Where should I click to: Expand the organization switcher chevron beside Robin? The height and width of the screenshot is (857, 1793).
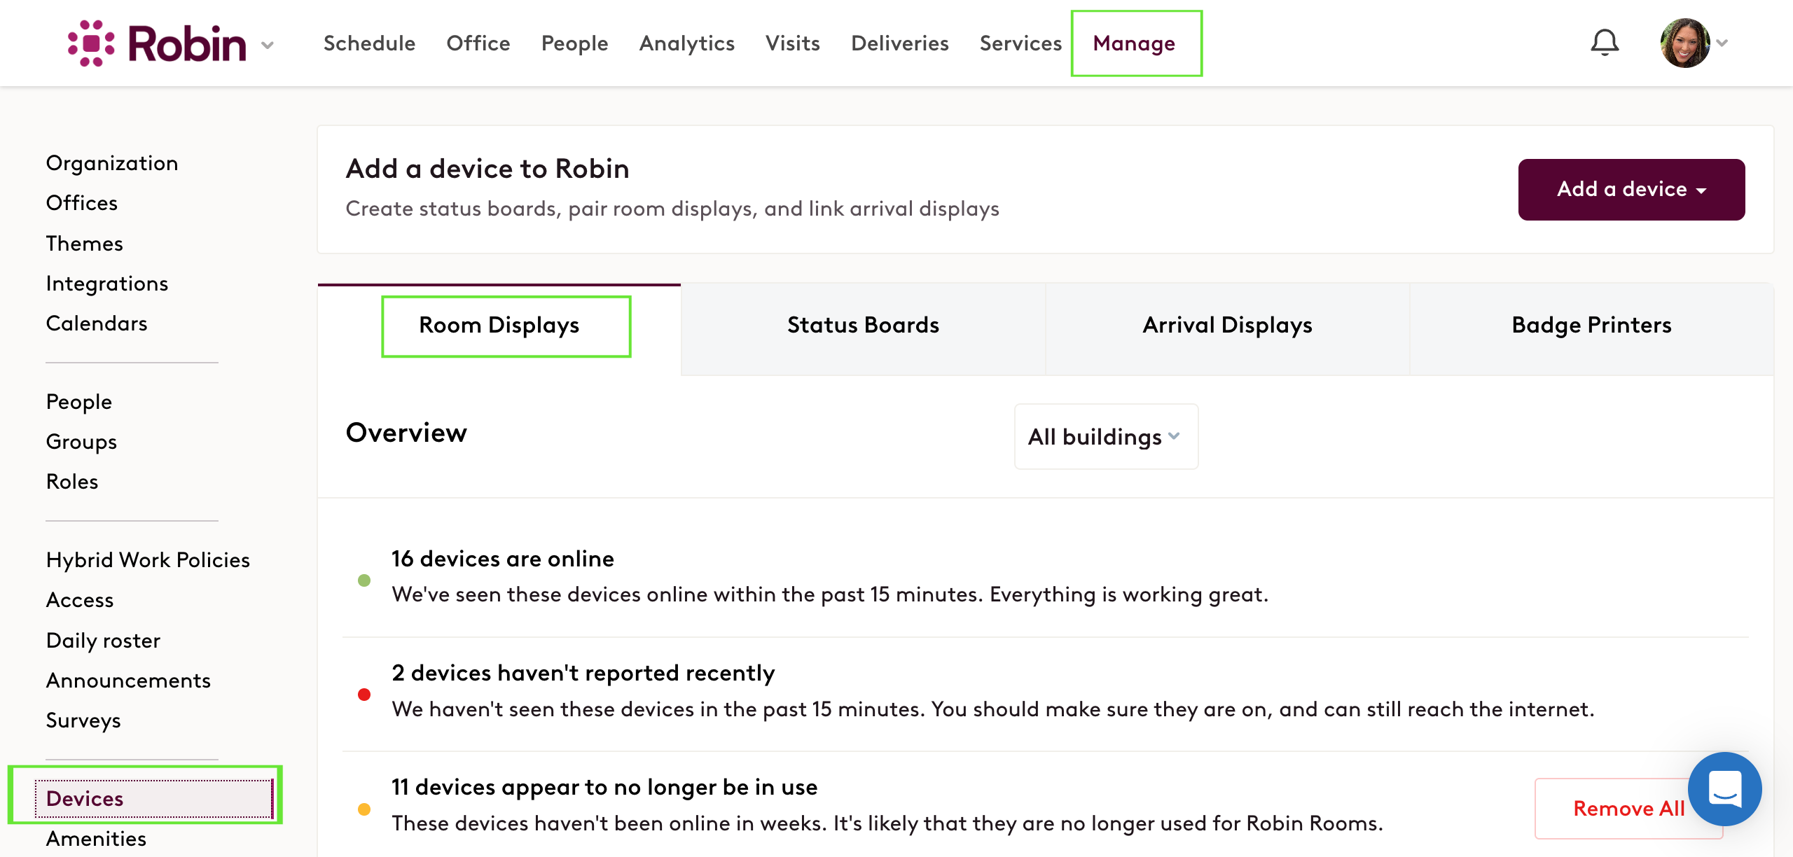[x=268, y=46]
